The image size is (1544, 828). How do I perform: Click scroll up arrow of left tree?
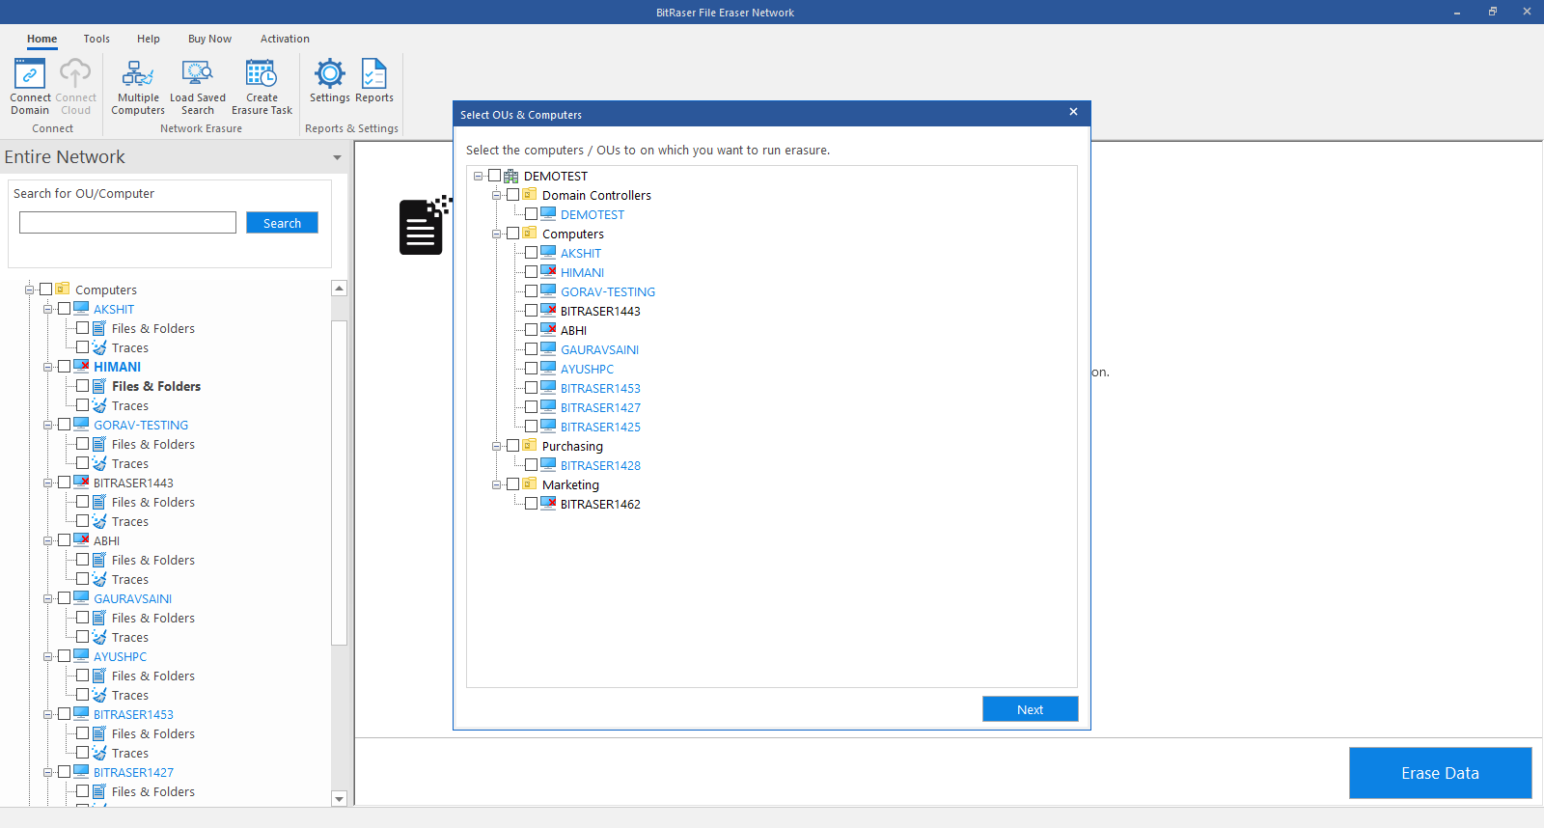(x=339, y=289)
